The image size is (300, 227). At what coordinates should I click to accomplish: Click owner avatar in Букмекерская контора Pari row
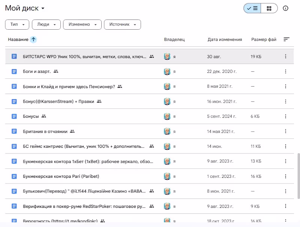(x=167, y=176)
